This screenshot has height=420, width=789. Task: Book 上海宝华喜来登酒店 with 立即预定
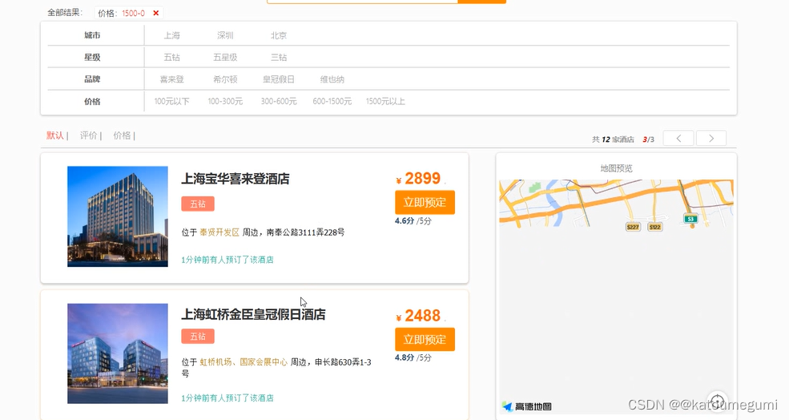[425, 203]
